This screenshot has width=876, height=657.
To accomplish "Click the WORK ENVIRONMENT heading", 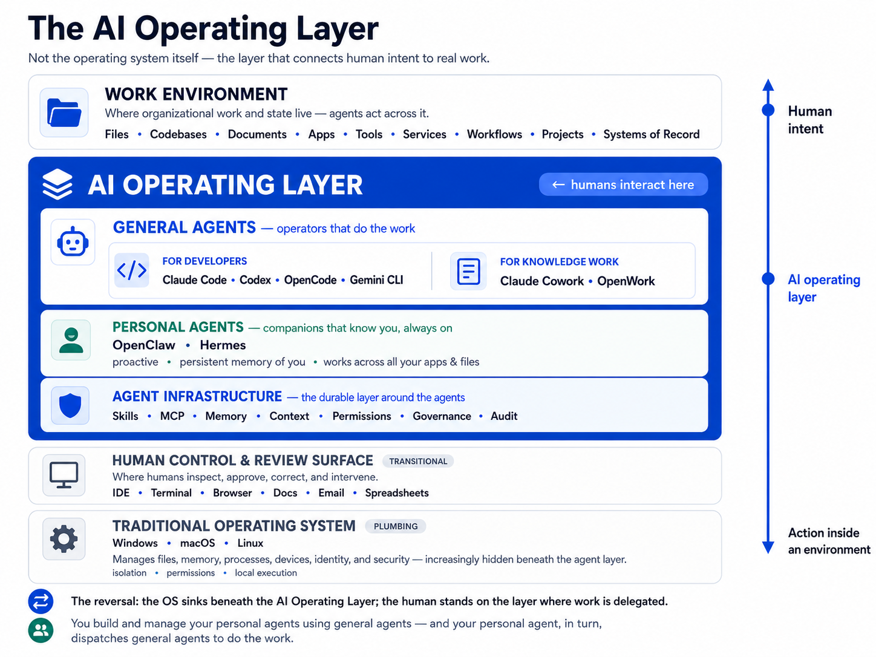I will [x=196, y=94].
